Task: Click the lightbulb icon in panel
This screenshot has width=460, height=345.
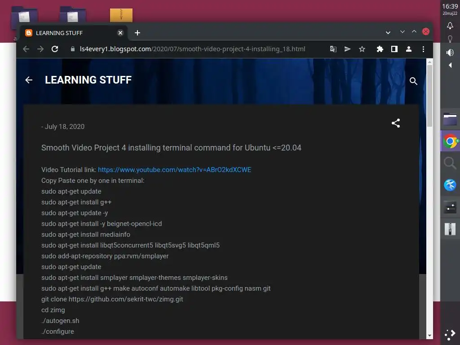Action: coord(450,39)
